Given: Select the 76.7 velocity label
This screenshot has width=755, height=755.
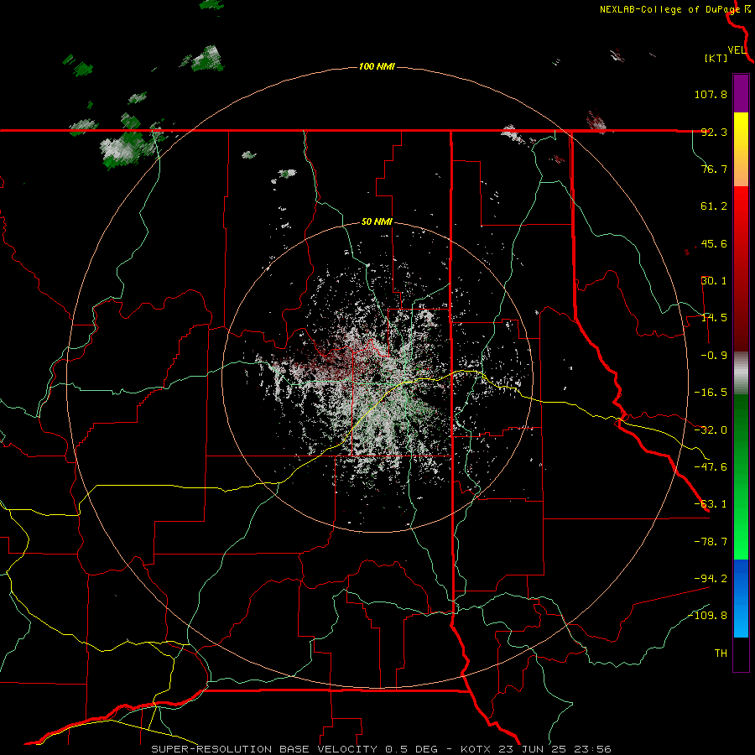Looking at the screenshot, I should tap(714, 169).
